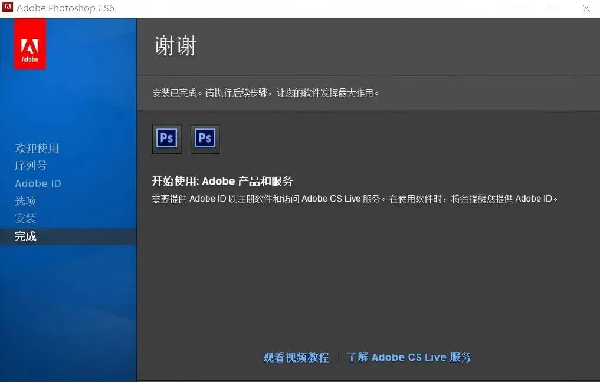The width and height of the screenshot is (600, 382).
Task: Select the 完成 step in sidebar
Action: coord(68,236)
